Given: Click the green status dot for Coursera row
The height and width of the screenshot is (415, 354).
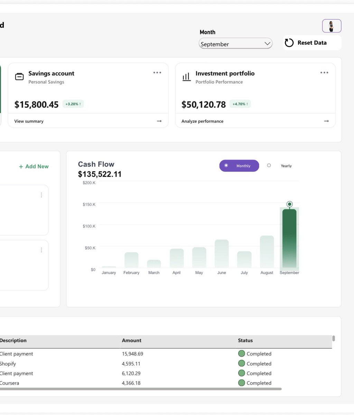Looking at the screenshot, I should (242, 382).
